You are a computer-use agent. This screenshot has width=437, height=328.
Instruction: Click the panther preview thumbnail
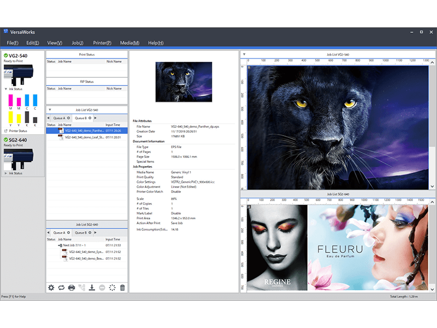click(184, 81)
